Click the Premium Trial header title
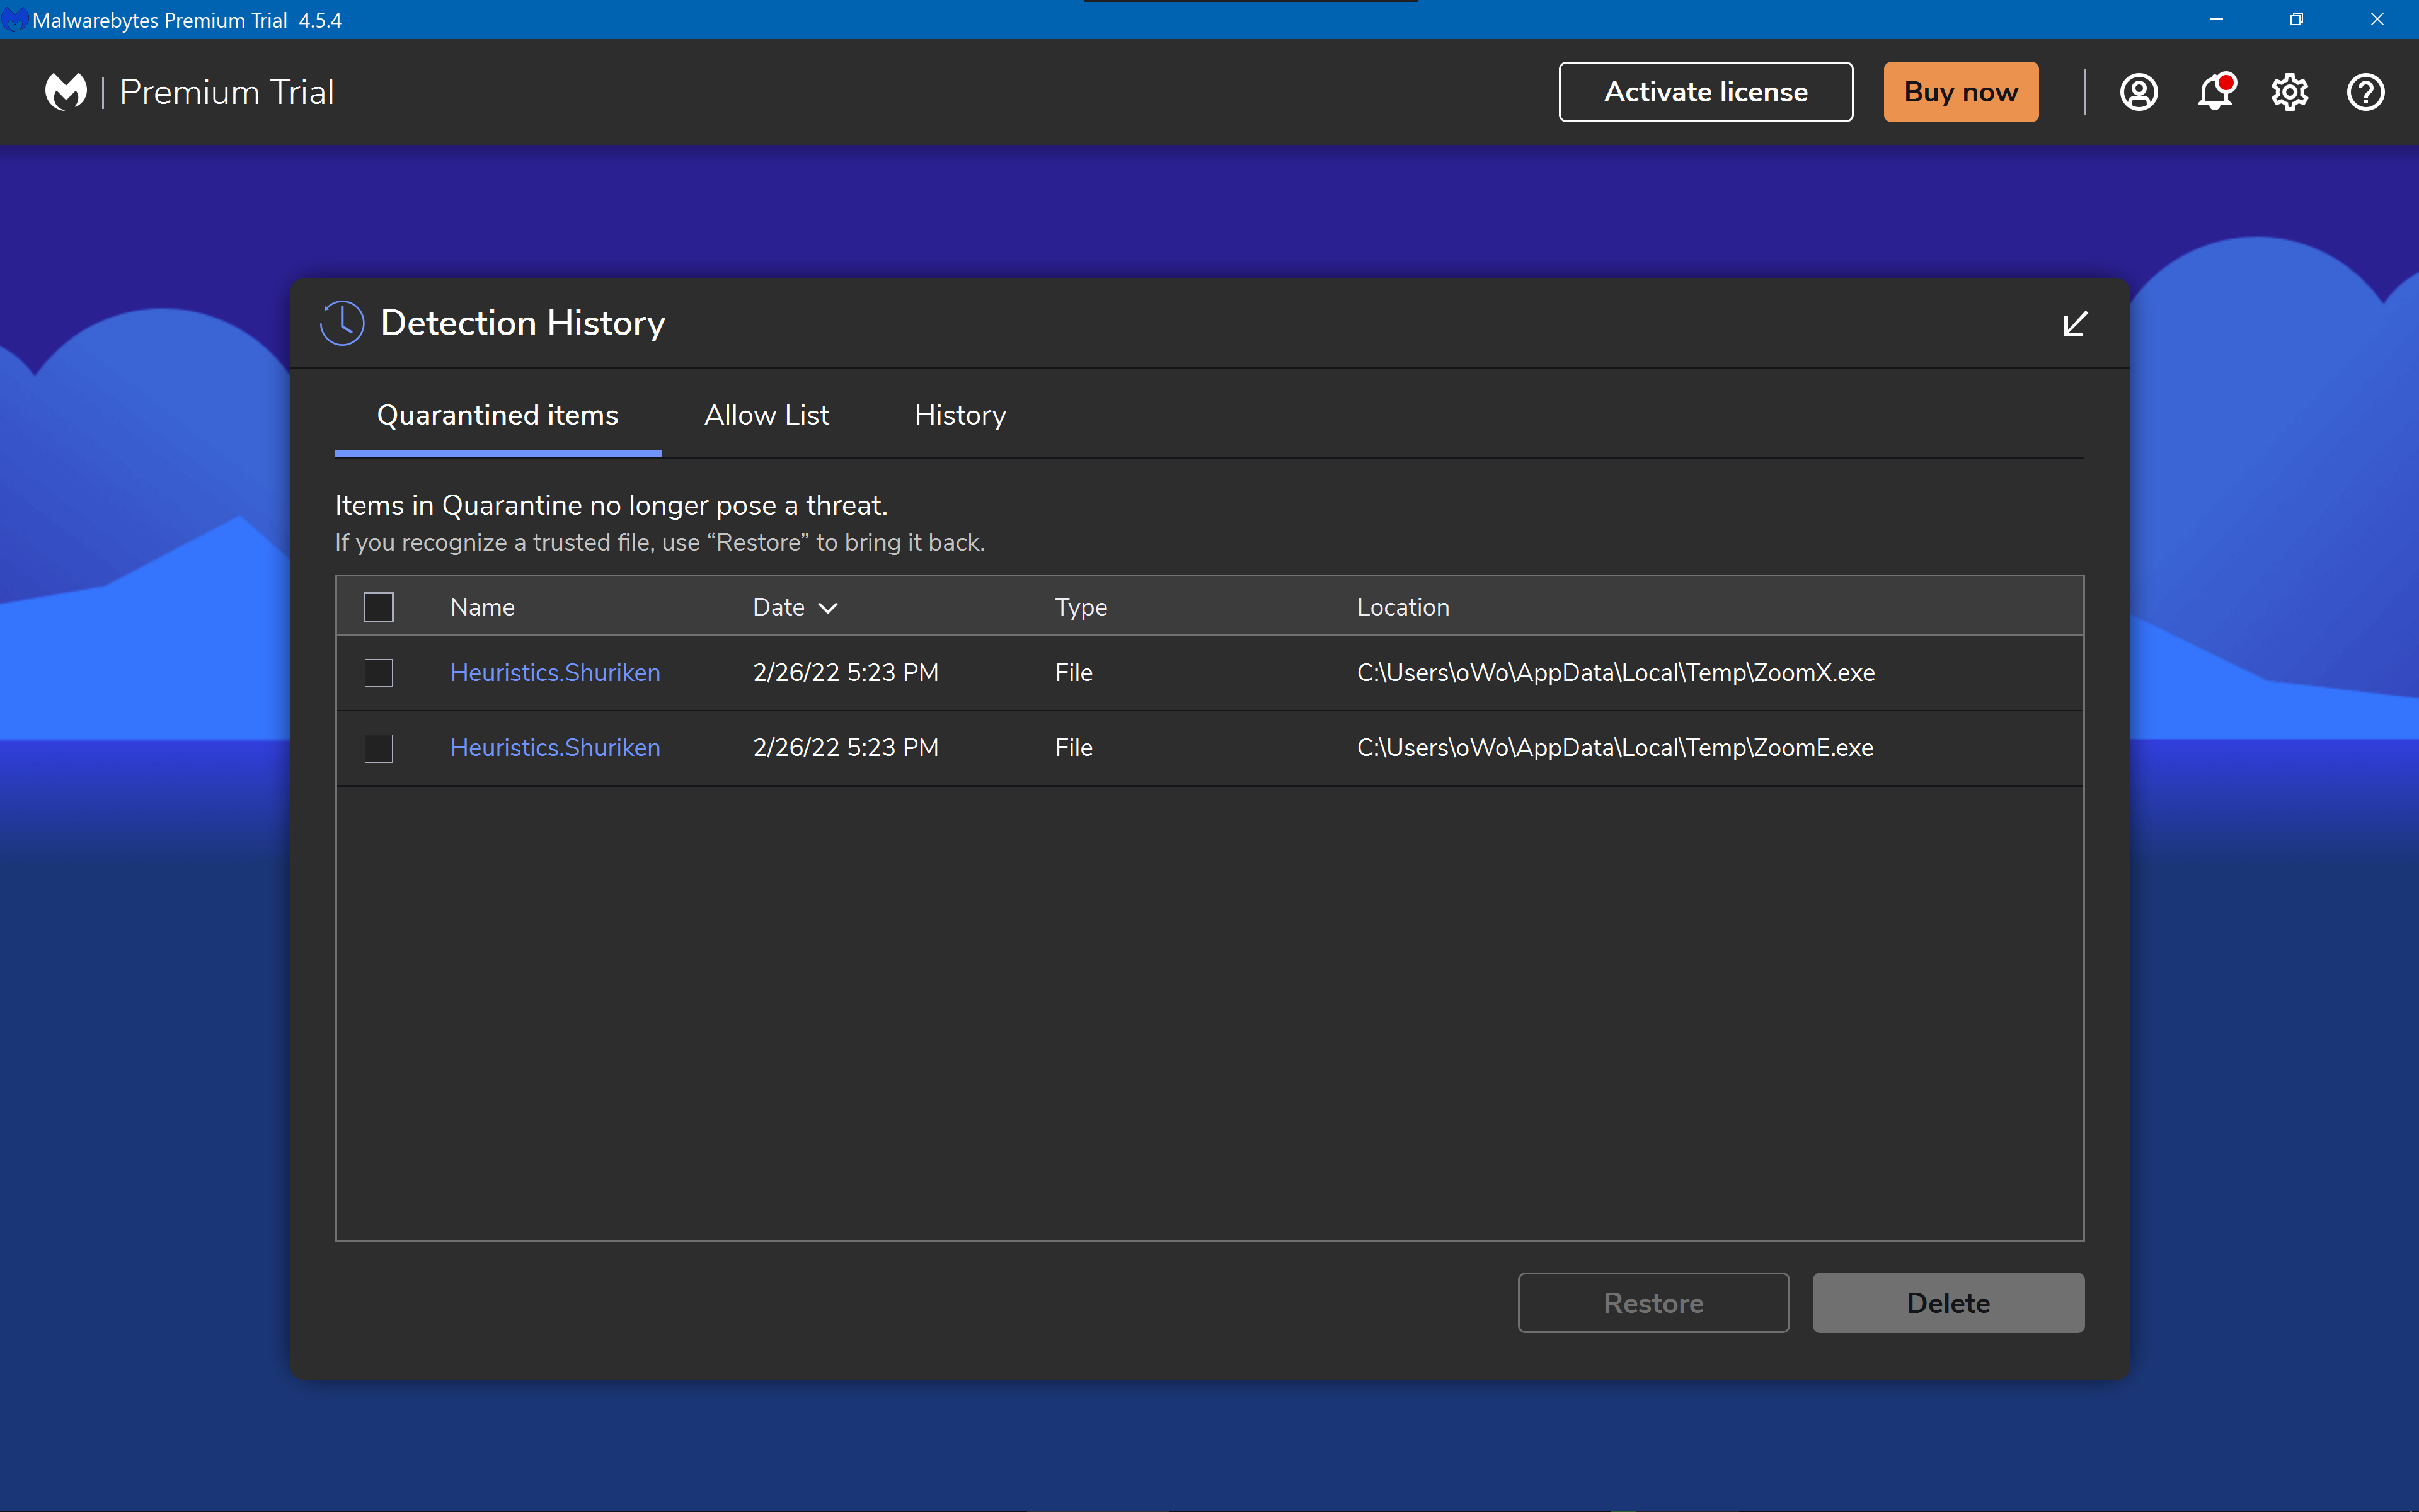 pyautogui.click(x=227, y=92)
